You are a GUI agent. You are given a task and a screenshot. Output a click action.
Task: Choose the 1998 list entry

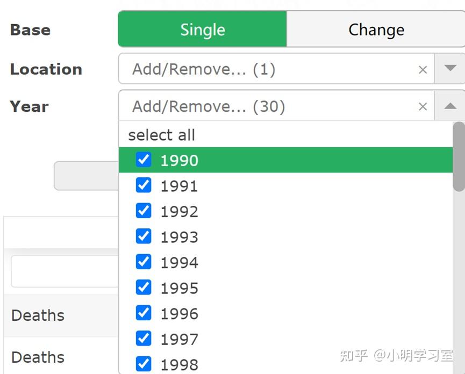click(179, 364)
